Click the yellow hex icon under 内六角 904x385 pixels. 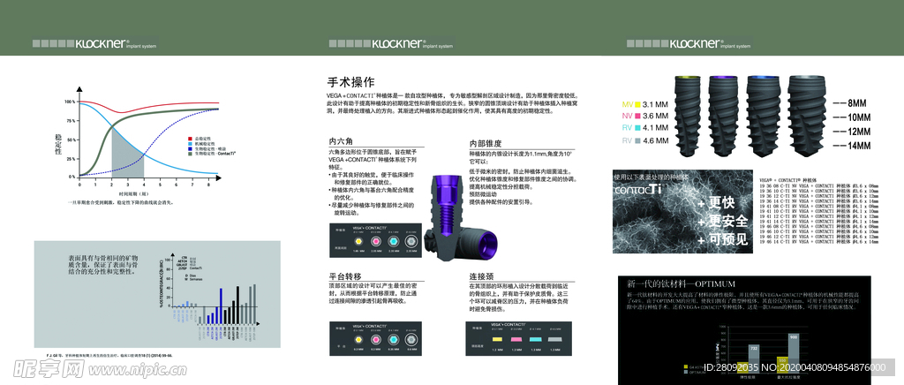click(358, 241)
